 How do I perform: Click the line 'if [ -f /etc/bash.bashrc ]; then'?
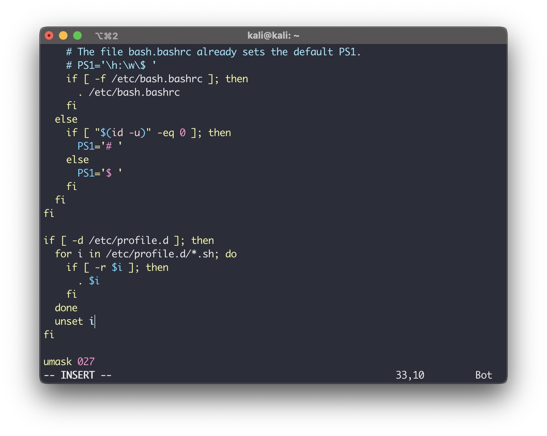pyautogui.click(x=157, y=79)
